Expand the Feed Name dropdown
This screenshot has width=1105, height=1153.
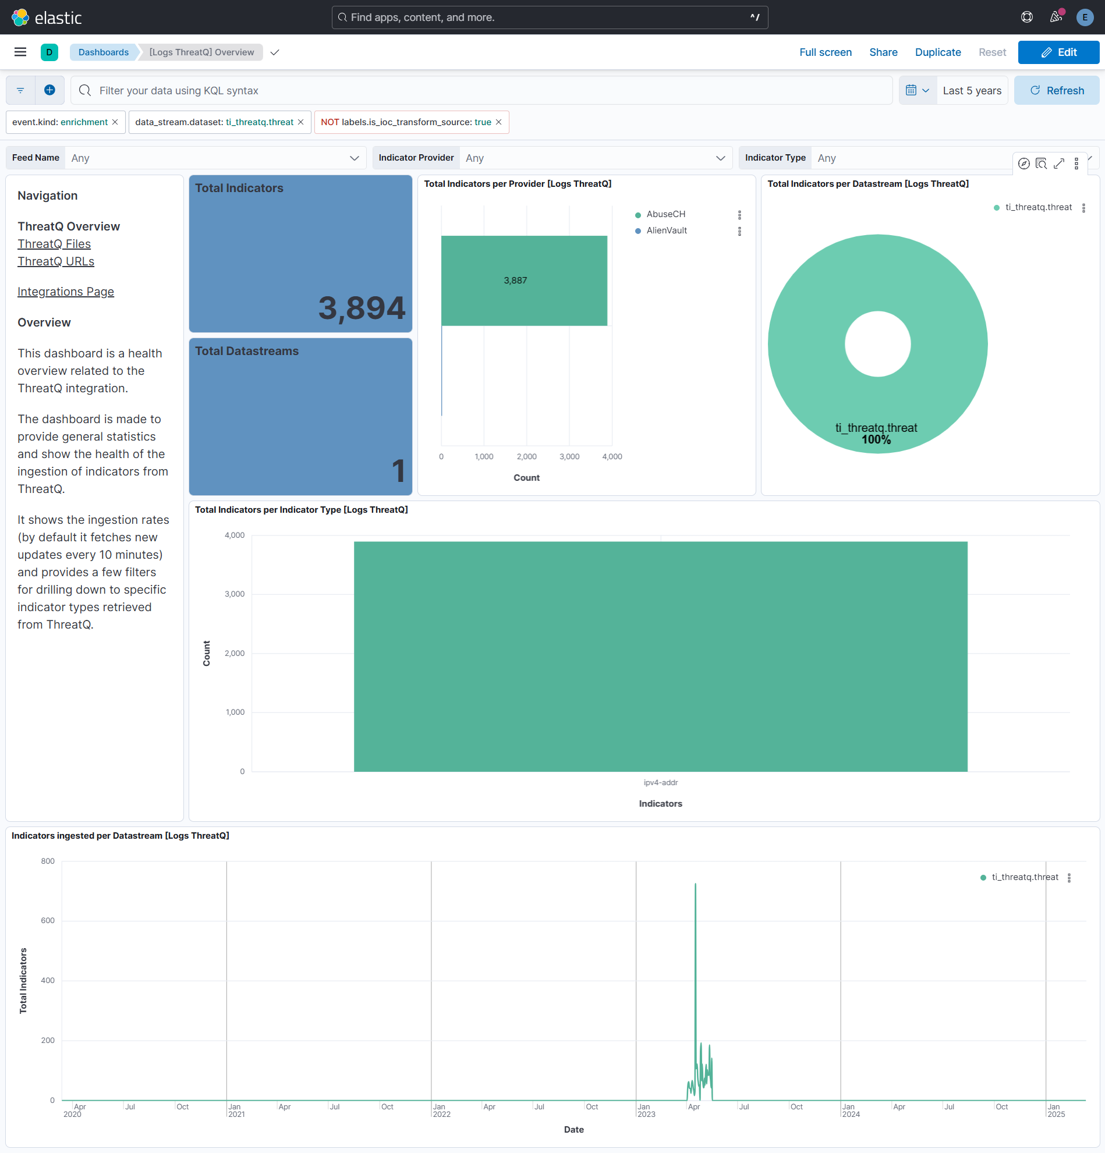pyautogui.click(x=354, y=158)
